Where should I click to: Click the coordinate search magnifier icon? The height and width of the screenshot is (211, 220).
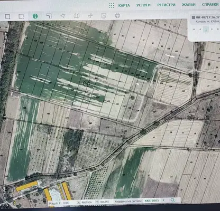coord(173,200)
